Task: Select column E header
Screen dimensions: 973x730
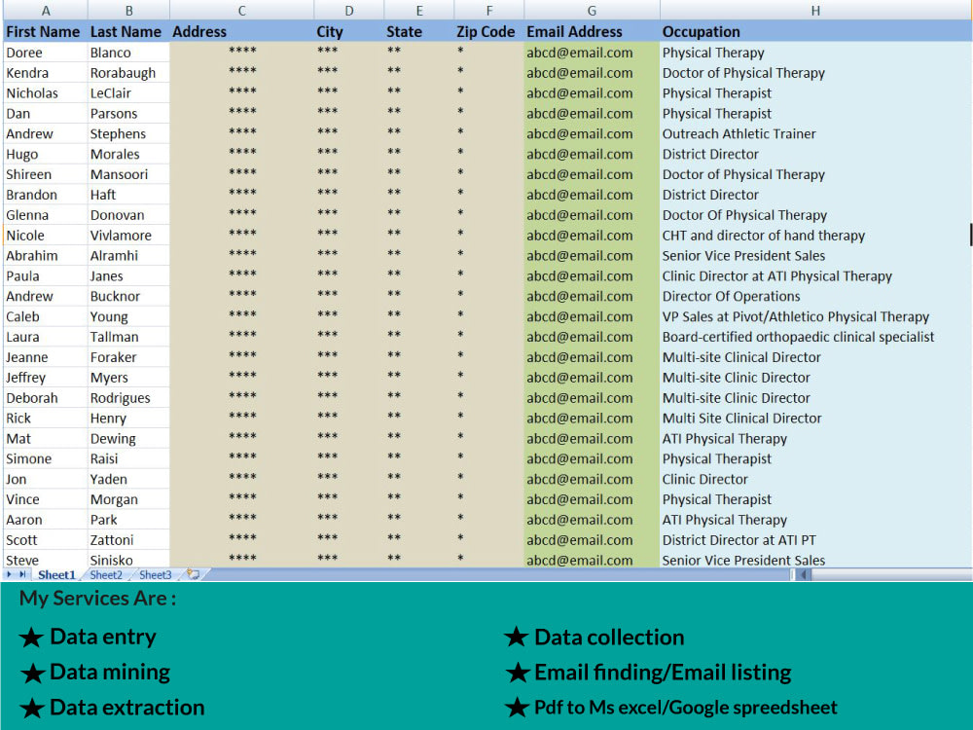Action: point(419,11)
